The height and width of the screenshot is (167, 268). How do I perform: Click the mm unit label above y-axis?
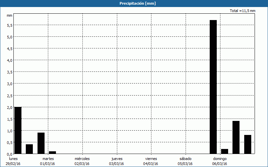click(9, 15)
